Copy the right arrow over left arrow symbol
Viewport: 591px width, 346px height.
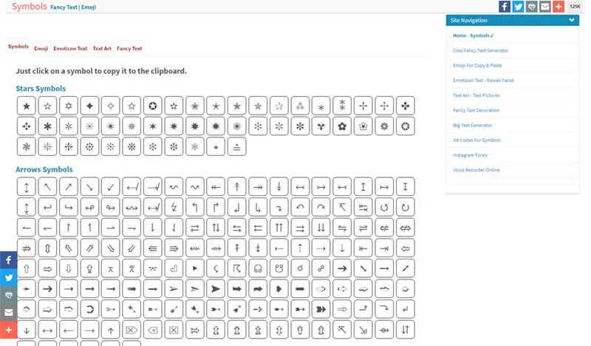pyautogui.click(x=195, y=228)
